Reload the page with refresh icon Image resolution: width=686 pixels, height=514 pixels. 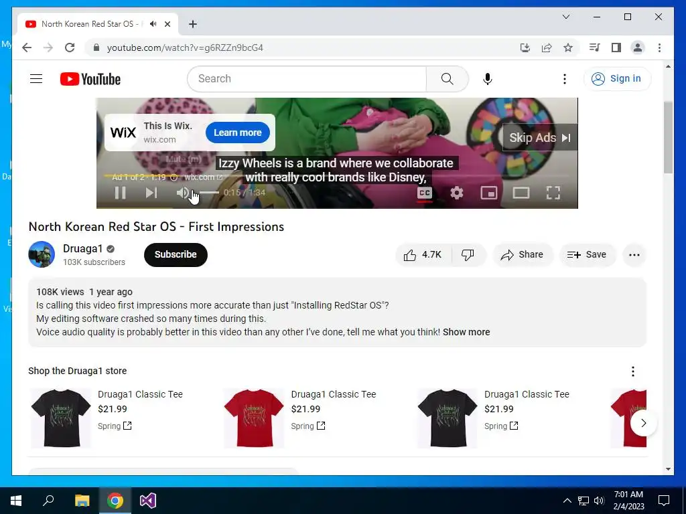point(70,48)
